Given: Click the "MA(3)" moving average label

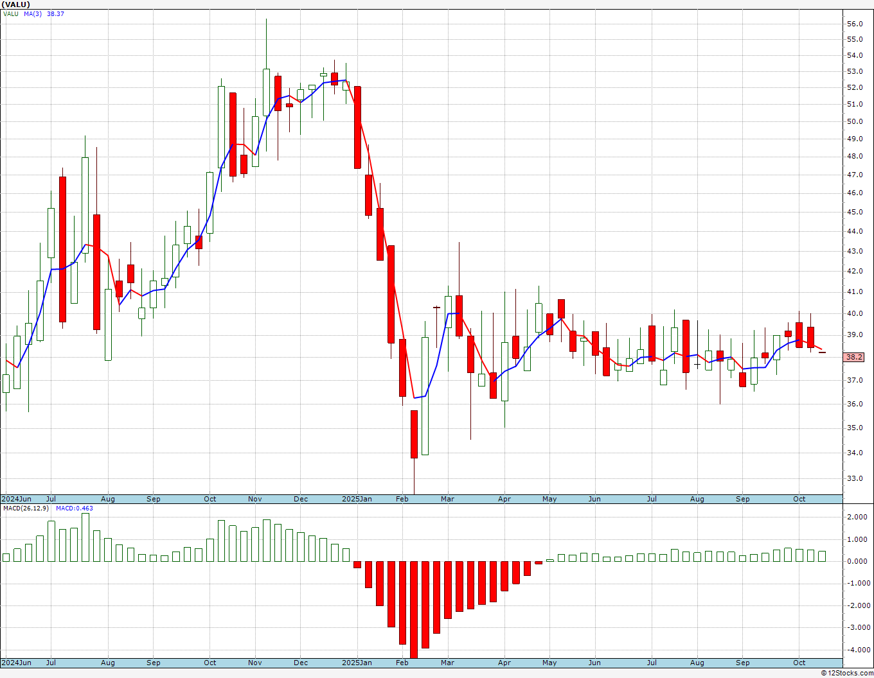Looking at the screenshot, I should [x=33, y=13].
